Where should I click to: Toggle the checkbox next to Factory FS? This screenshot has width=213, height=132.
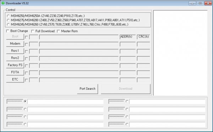[x=27, y=66]
